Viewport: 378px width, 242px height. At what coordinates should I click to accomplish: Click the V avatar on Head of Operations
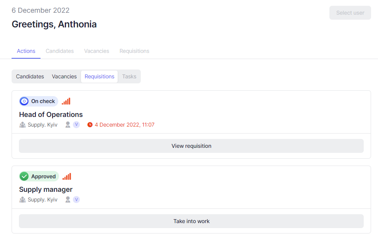(x=76, y=125)
